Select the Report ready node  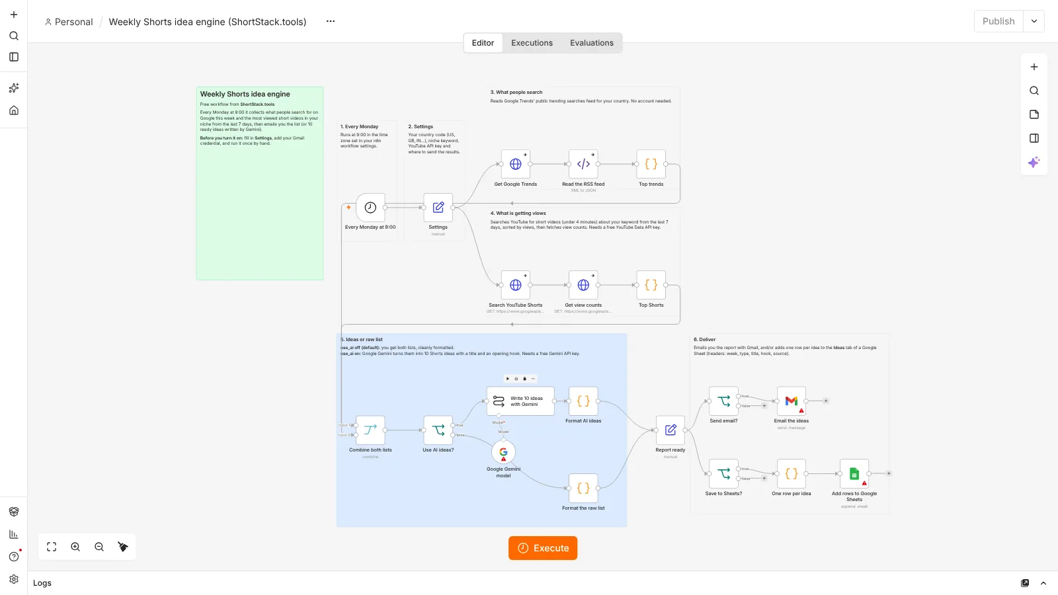671,430
